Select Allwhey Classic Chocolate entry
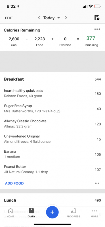Viewport: 105px width, 227px height. pos(52,124)
